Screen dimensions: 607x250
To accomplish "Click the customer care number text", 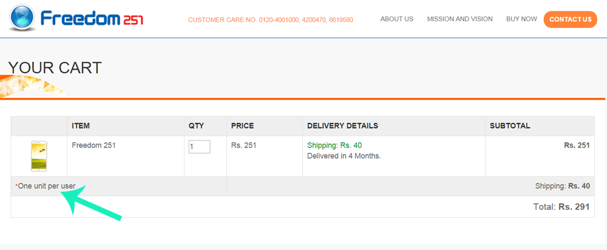I will (x=270, y=20).
